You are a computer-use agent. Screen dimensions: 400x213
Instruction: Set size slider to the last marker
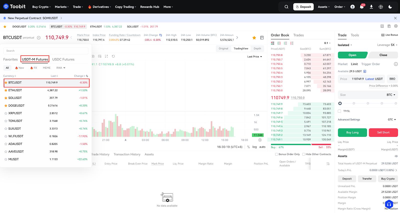coord(396,103)
